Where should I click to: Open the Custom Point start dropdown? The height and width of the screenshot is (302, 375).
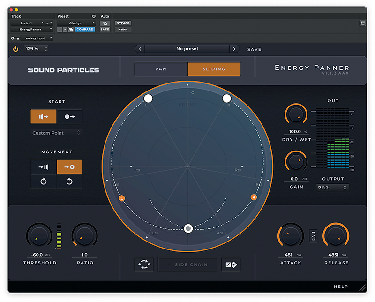click(x=56, y=133)
